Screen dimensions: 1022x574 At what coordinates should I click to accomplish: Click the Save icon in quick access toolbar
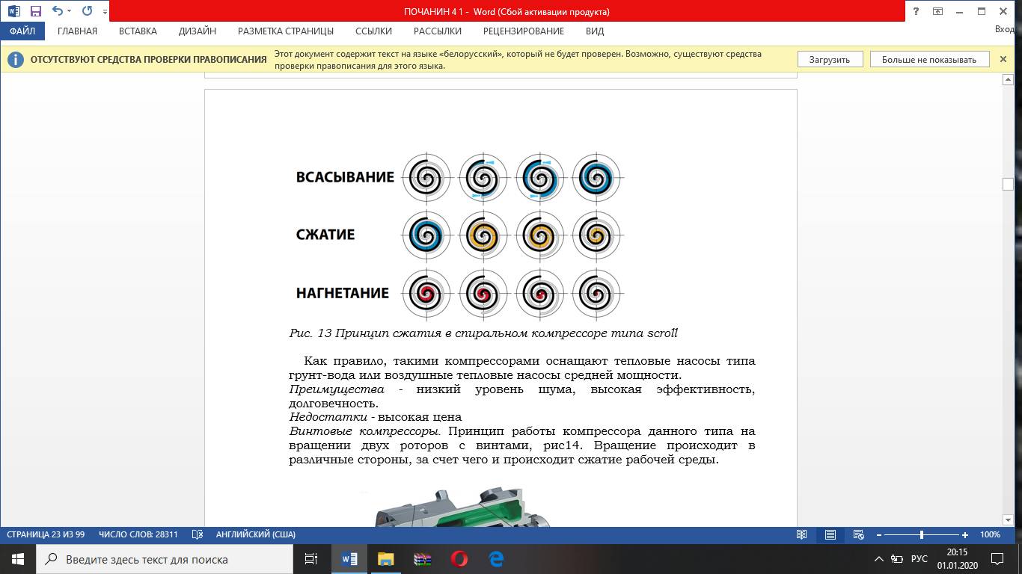[35, 11]
